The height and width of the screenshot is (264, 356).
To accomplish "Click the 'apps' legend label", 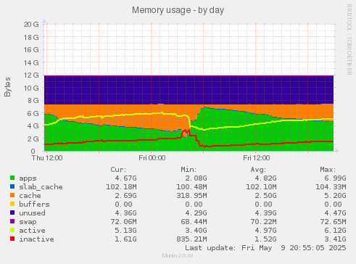I will [28, 178].
